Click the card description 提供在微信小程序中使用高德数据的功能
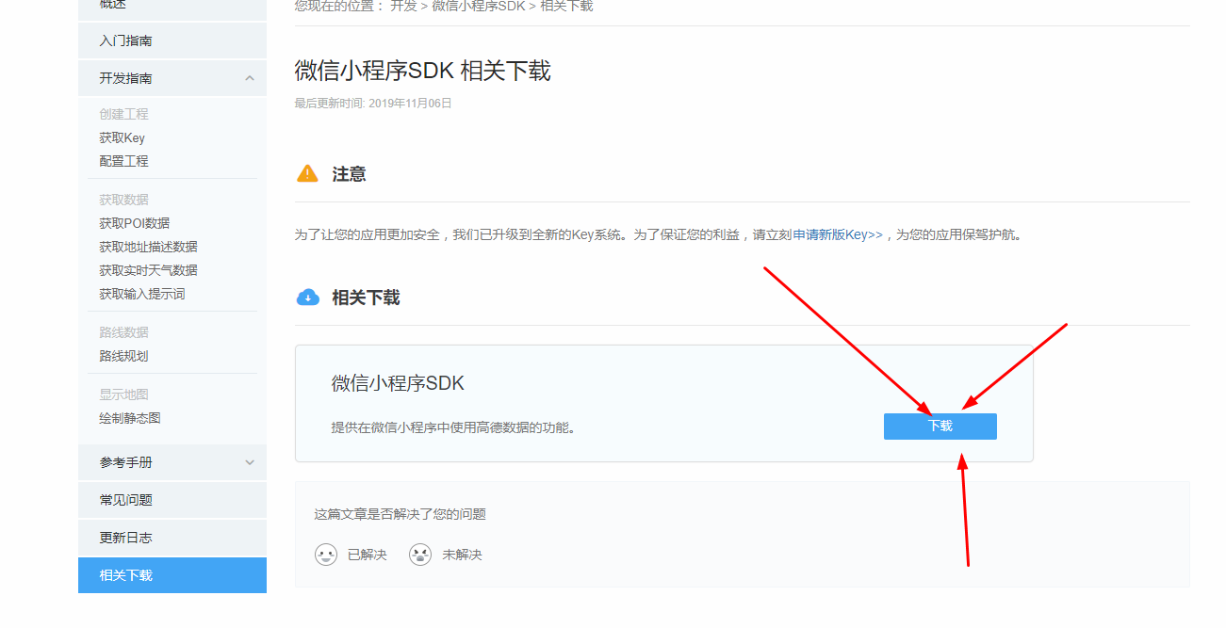The image size is (1226, 628). pyautogui.click(x=453, y=427)
